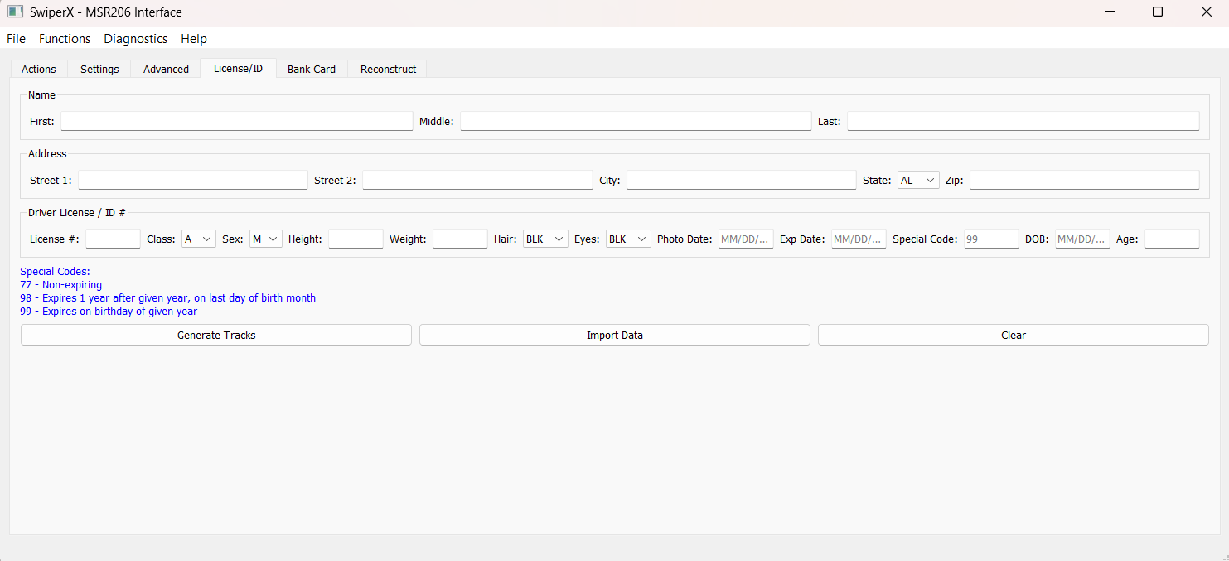Expand the Hair color dropdown
The height and width of the screenshot is (561, 1229).
coord(544,239)
